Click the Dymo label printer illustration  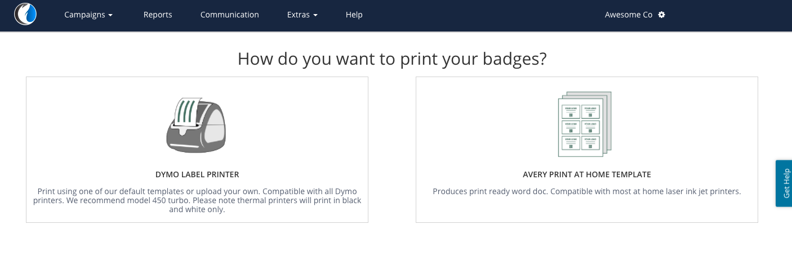197,125
